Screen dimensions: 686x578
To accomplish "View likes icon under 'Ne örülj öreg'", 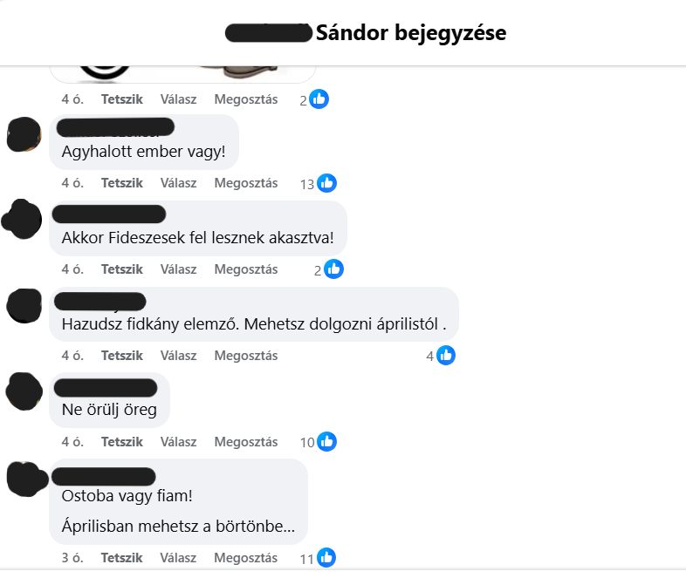I will [326, 442].
